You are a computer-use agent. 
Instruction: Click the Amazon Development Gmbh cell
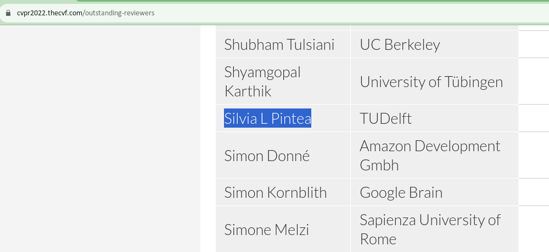[x=434, y=155]
